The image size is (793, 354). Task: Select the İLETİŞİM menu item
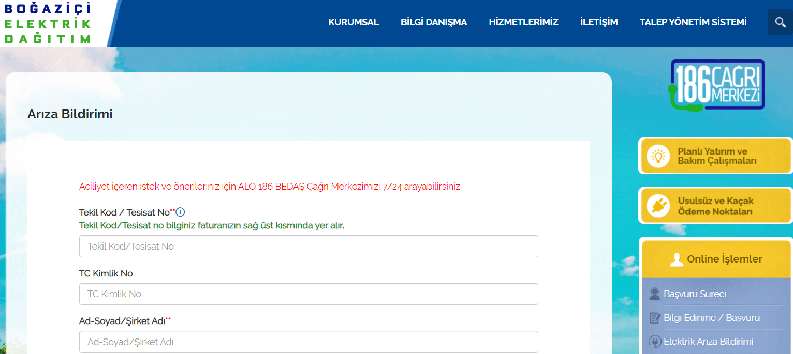click(x=599, y=22)
